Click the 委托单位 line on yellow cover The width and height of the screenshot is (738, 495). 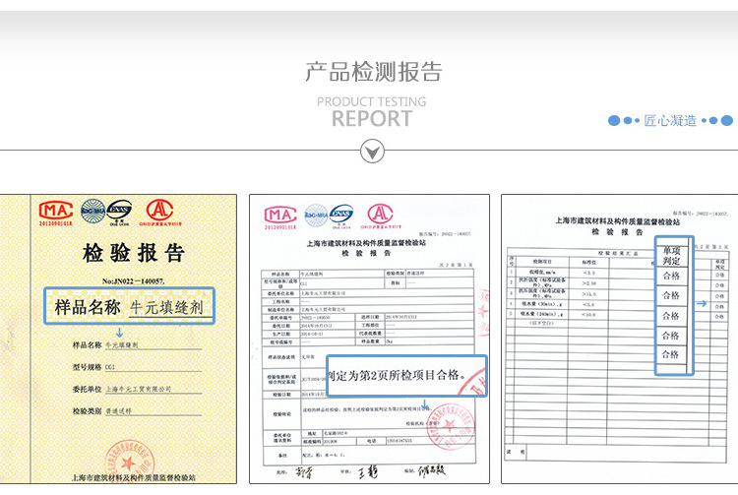pyautogui.click(x=137, y=389)
